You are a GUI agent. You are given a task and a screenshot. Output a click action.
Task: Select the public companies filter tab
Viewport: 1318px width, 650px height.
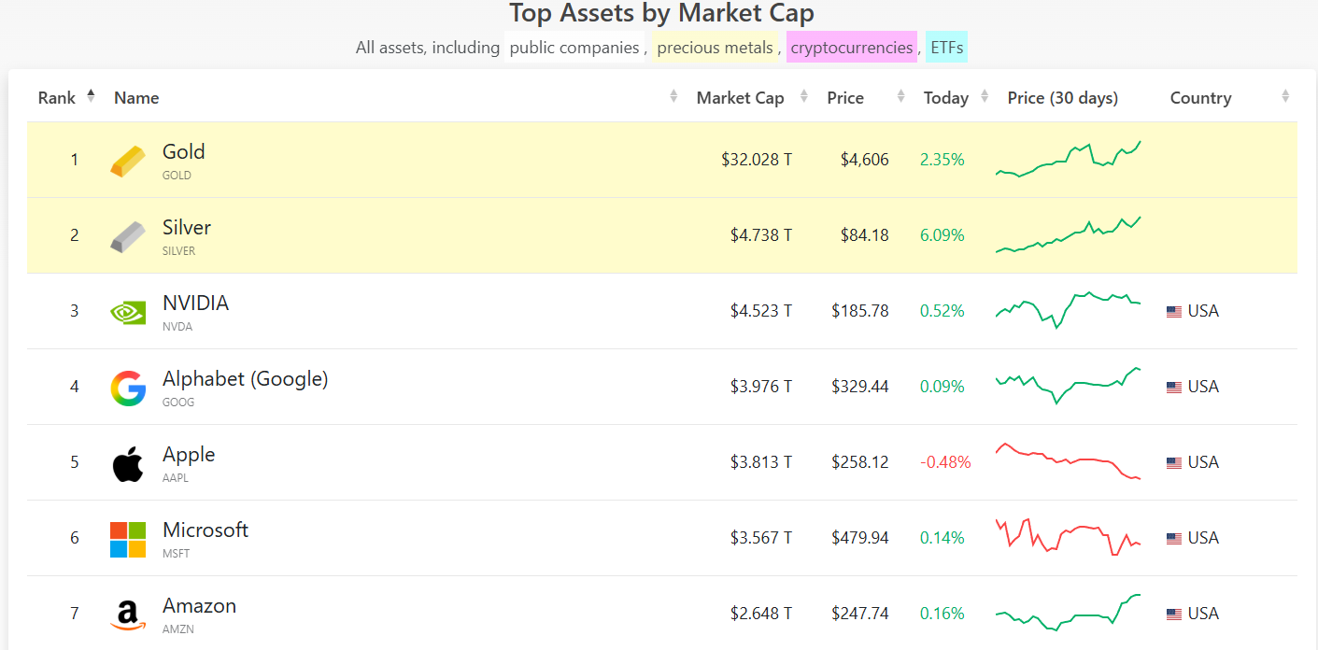tap(574, 47)
